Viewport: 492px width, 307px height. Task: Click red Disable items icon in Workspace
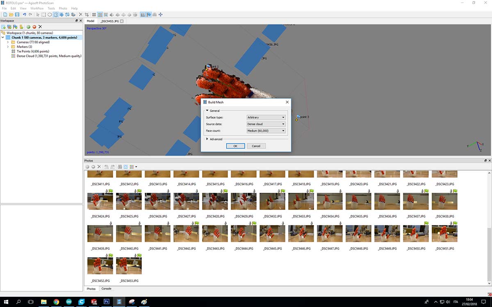click(x=34, y=27)
